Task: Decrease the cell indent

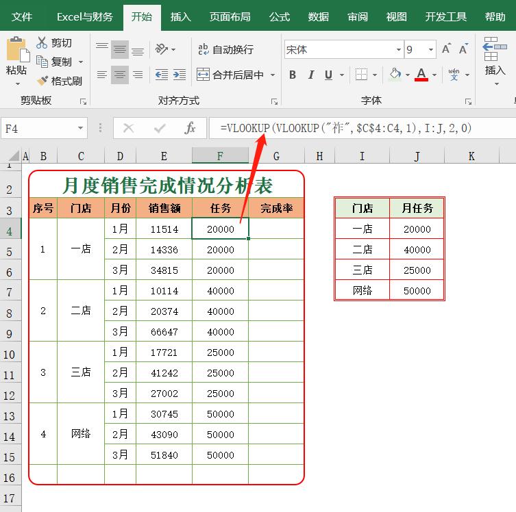Action: pos(162,75)
